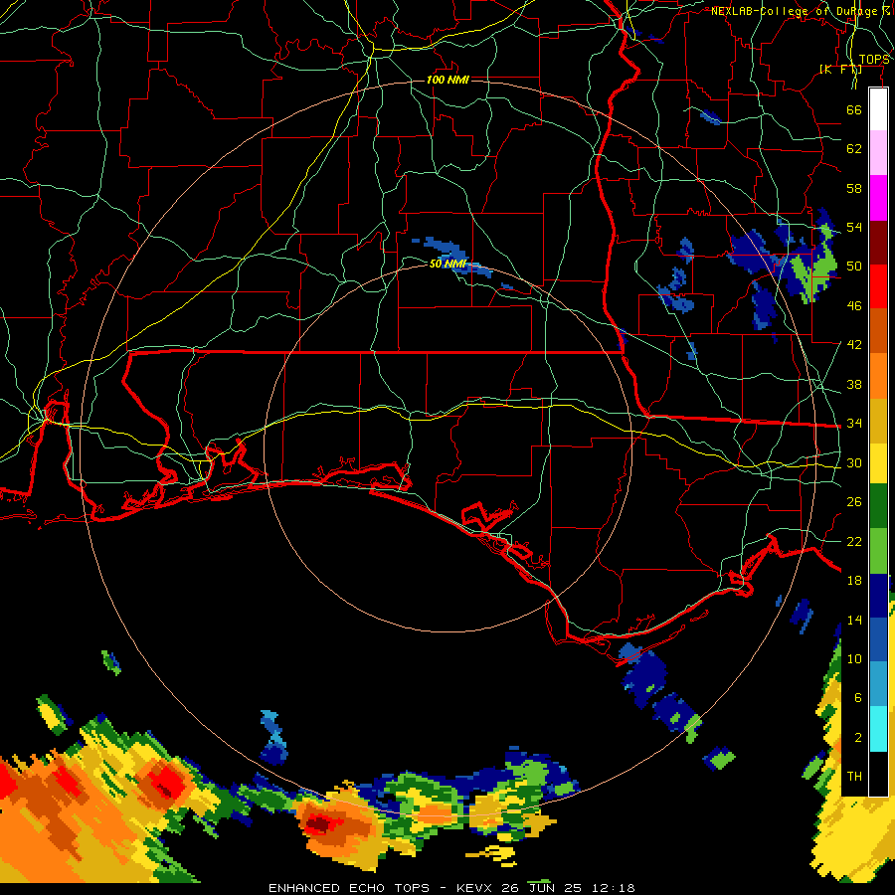Select the dark red legend swatch
This screenshot has height=895, width=895.
click(878, 244)
